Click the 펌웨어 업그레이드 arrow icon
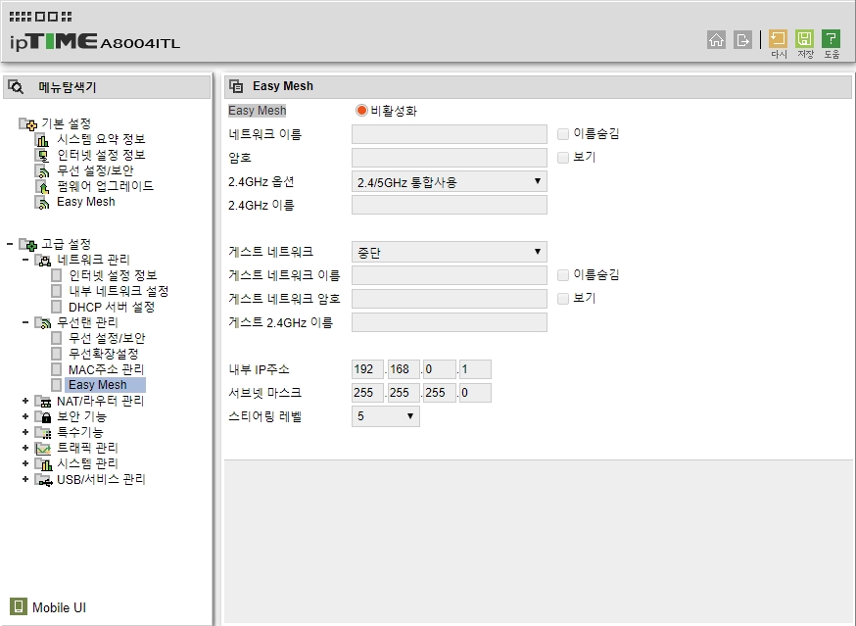The width and height of the screenshot is (856, 626). 42,187
